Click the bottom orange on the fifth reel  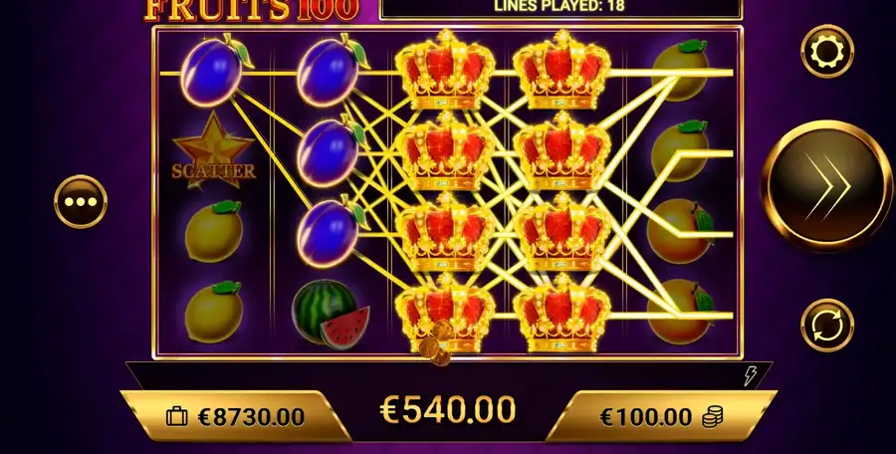tap(679, 312)
